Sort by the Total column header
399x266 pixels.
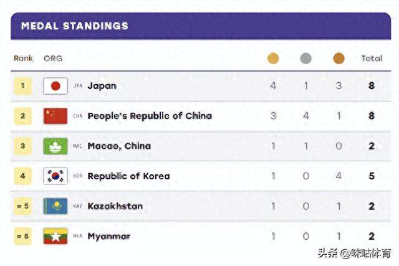point(372,59)
